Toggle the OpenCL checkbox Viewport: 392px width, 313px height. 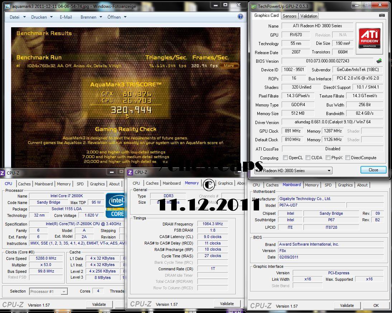285,158
